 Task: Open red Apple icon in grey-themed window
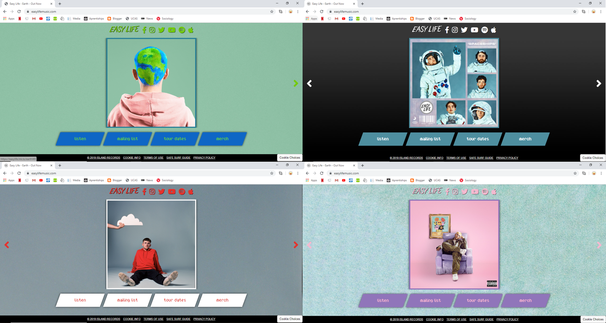(x=191, y=192)
